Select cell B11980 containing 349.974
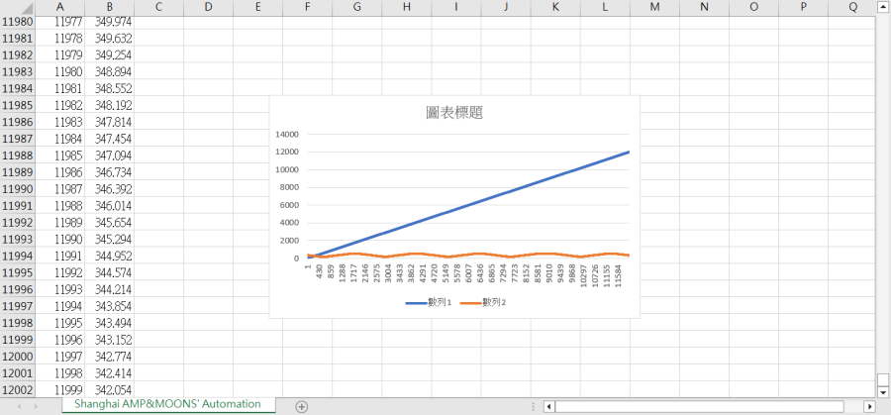Image resolution: width=891 pixels, height=415 pixels. pyautogui.click(x=110, y=22)
